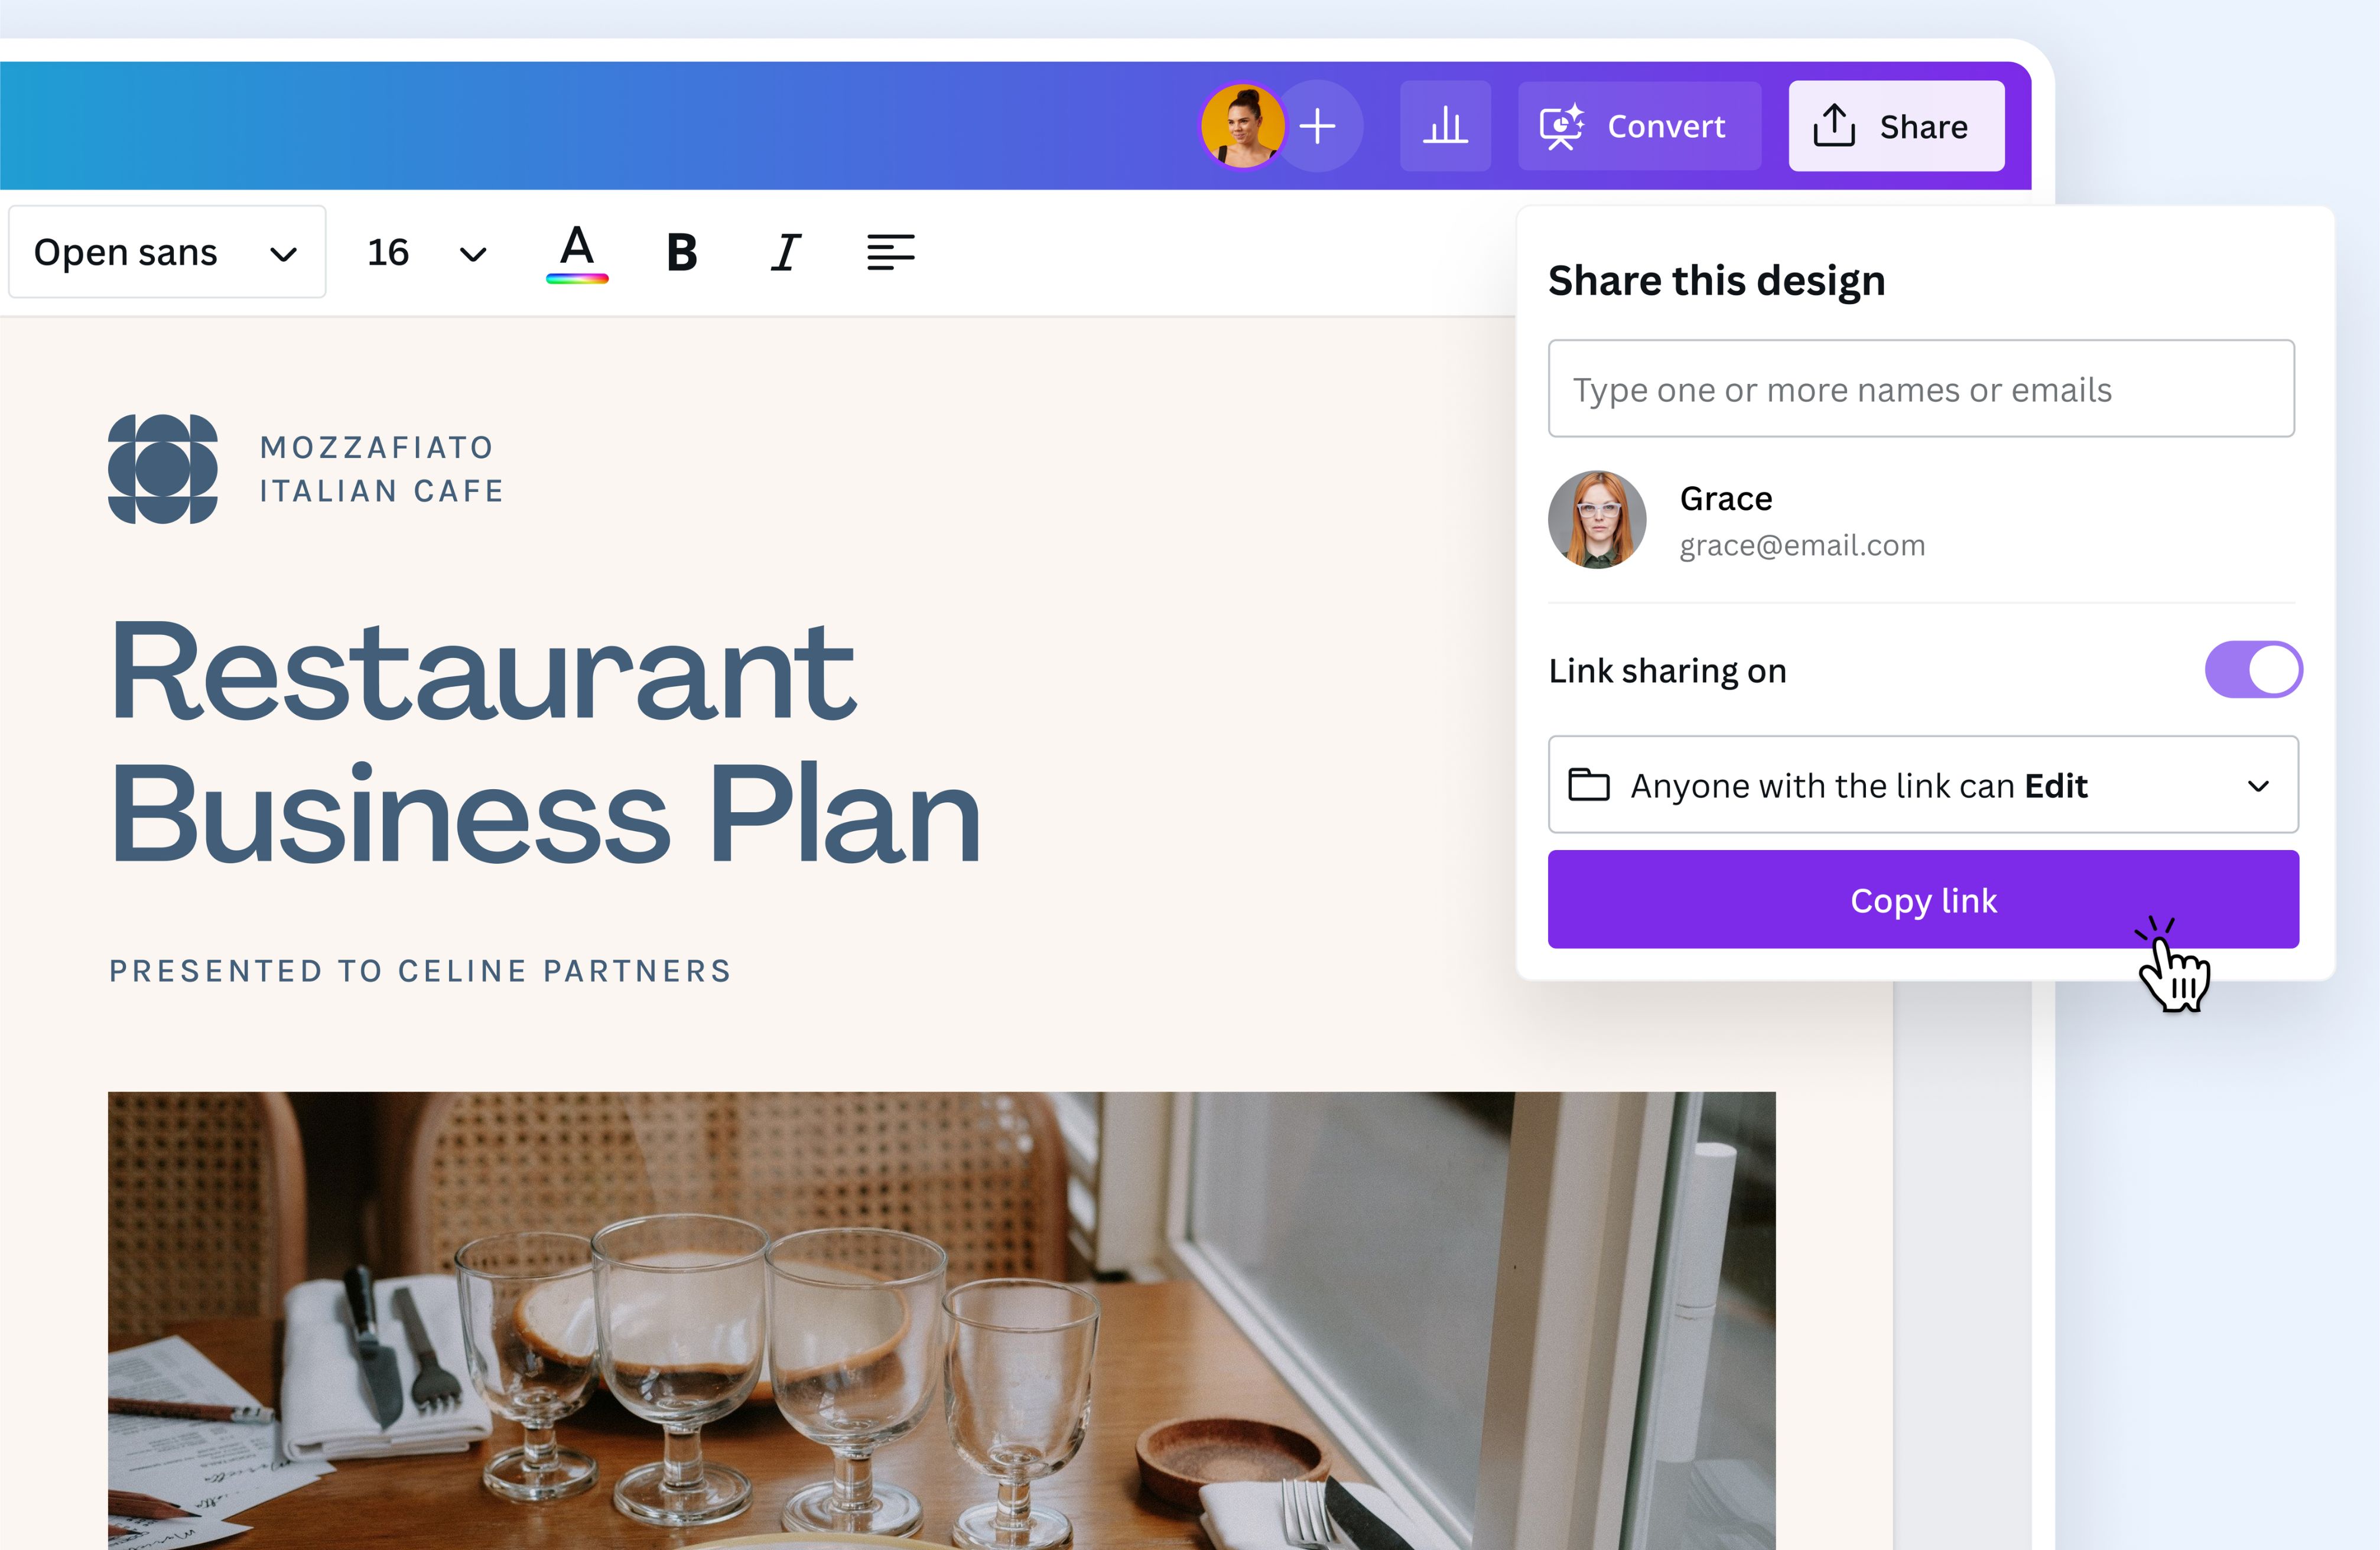Turn off the Link sharing toggle
The width and height of the screenshot is (2380, 1550).
(2253, 670)
